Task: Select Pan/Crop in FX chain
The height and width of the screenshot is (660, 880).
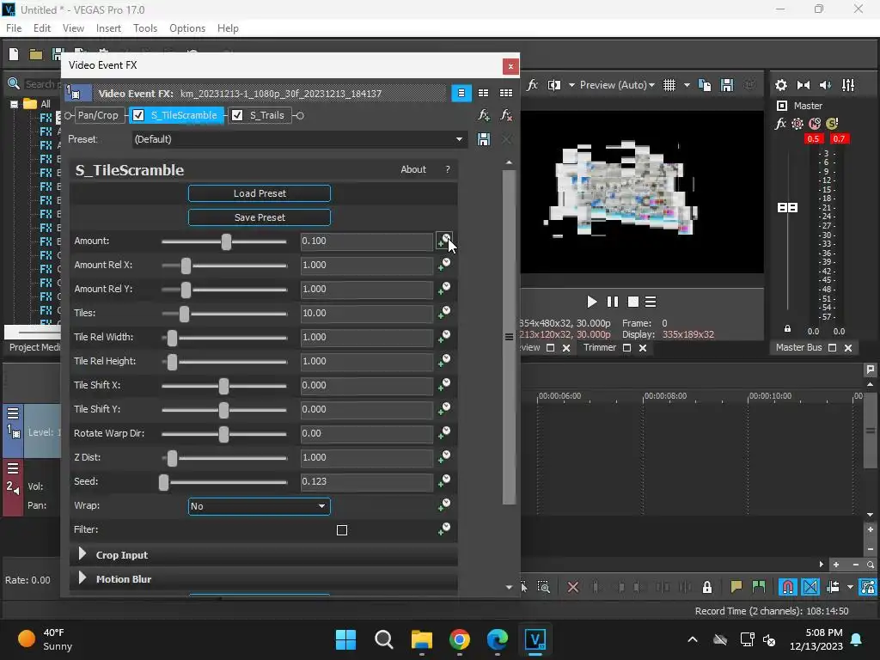Action: pyautogui.click(x=98, y=115)
